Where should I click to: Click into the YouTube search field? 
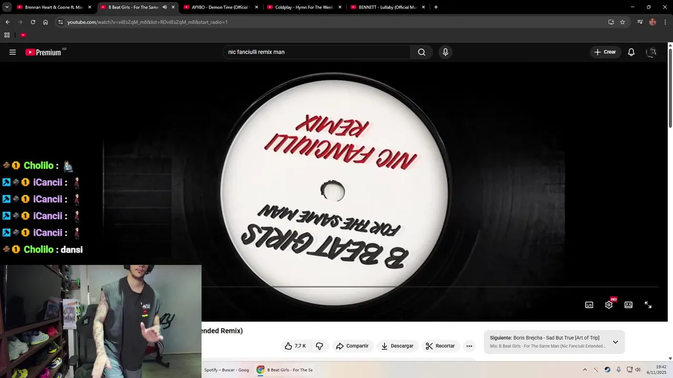[x=317, y=52]
